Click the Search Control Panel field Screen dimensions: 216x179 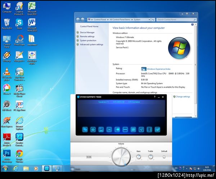click(176, 20)
